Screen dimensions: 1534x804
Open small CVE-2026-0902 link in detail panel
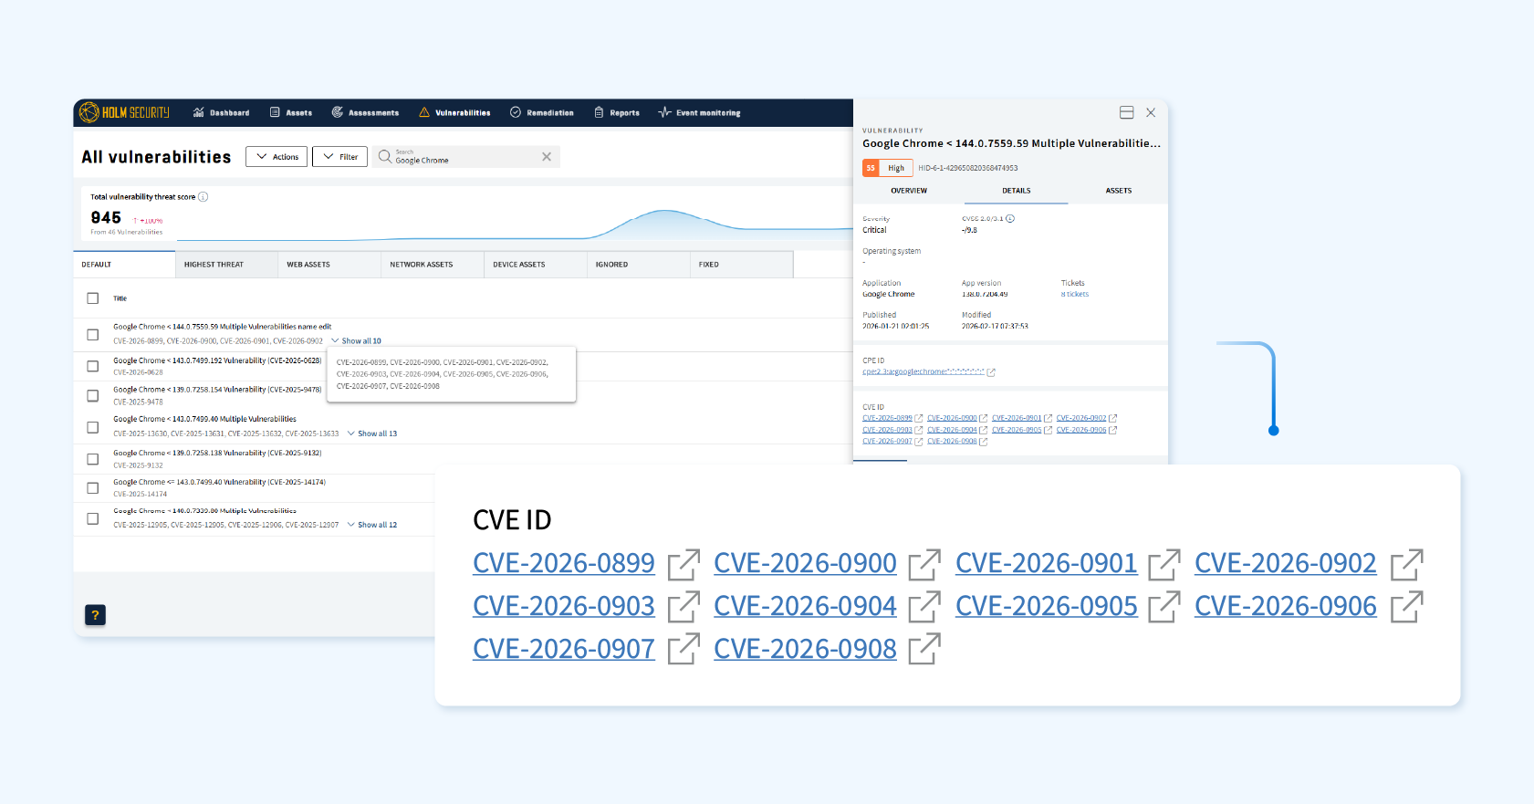pyautogui.click(x=1081, y=419)
